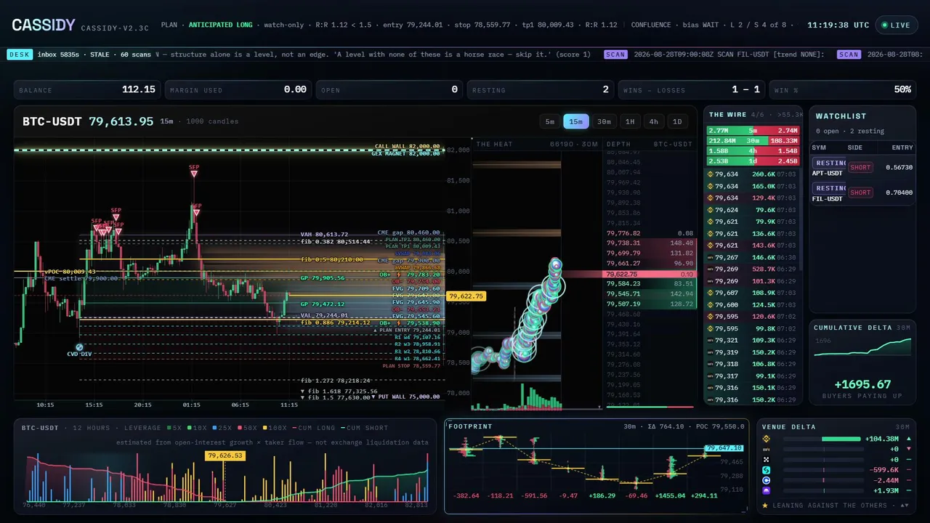Click the X-shaped venue icon in Venue Delta
The width and height of the screenshot is (930, 523).
765,460
